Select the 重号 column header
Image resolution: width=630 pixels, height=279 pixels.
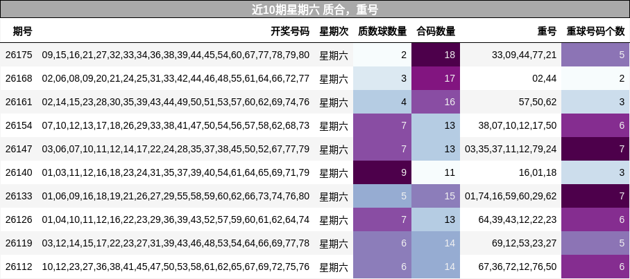[547, 31]
